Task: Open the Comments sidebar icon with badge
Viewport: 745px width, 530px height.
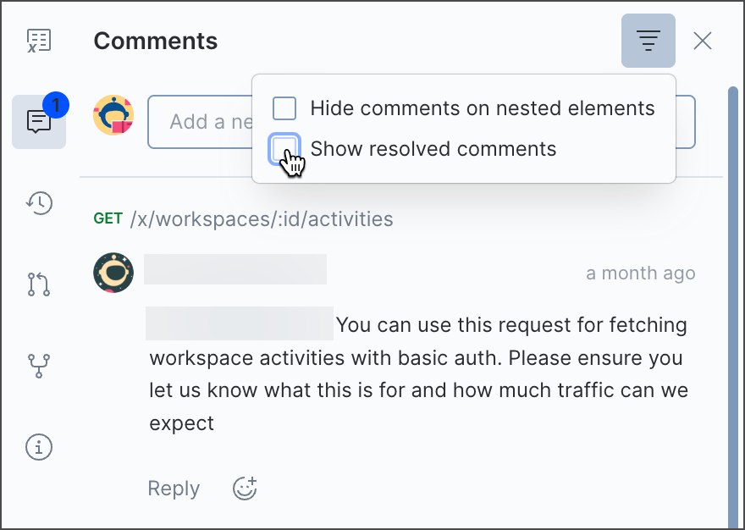Action: click(x=39, y=122)
